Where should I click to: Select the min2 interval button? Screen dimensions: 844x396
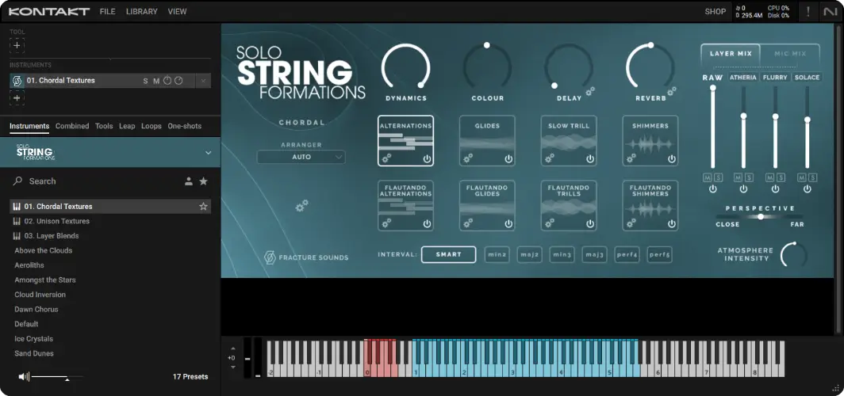point(497,255)
